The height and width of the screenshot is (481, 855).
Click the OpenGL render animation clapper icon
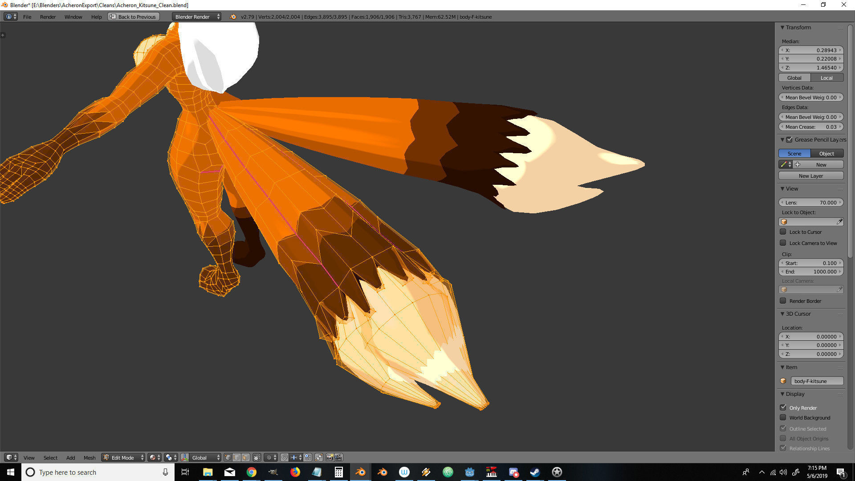[x=338, y=457]
